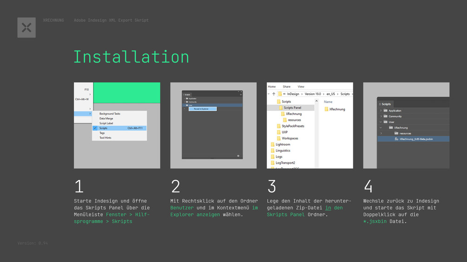Click the X logo icon at top left
The image size is (467, 262).
tap(26, 28)
